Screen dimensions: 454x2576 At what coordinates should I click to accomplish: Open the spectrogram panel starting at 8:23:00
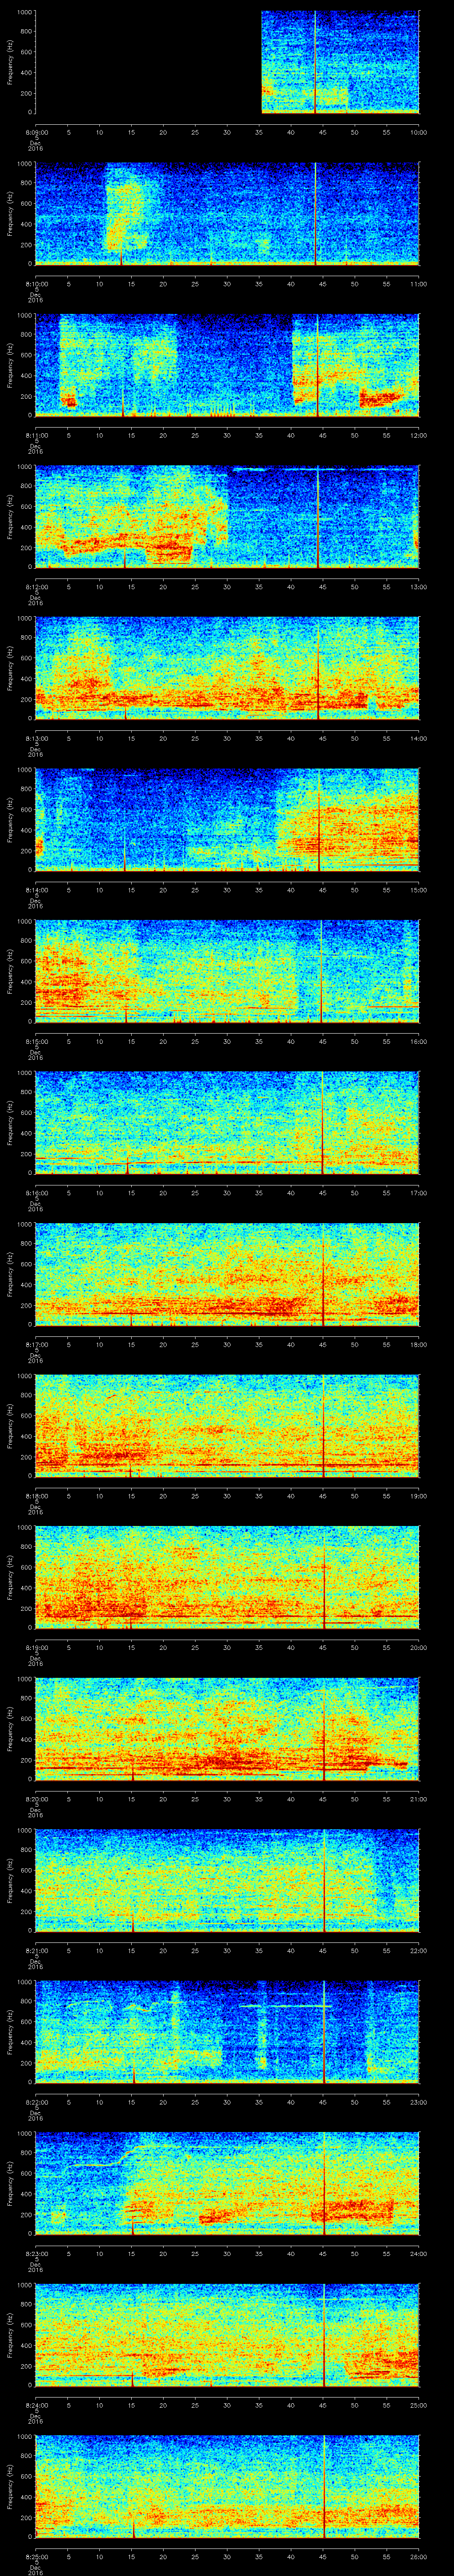(227, 2183)
